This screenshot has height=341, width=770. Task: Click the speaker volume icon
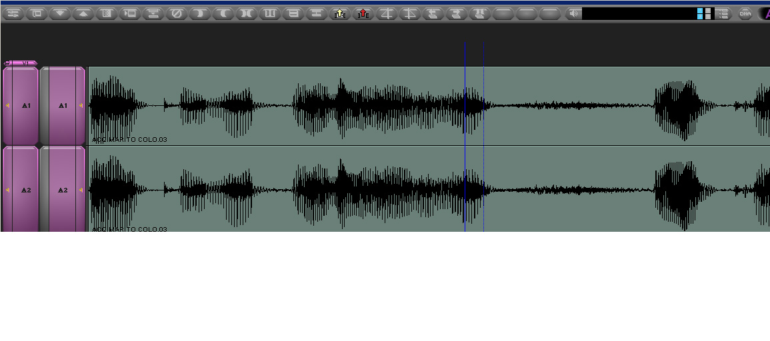point(573,13)
